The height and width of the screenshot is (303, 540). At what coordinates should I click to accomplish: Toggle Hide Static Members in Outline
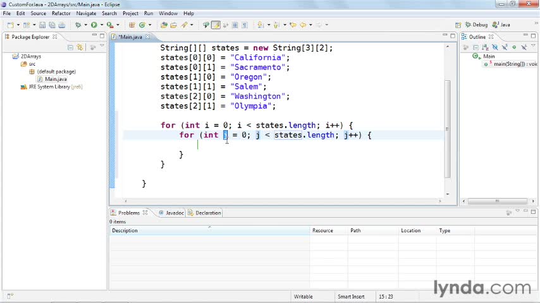click(506, 47)
